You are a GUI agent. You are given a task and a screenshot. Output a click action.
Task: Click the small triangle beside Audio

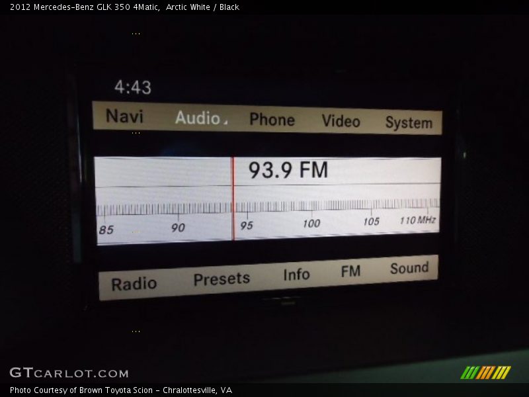click(225, 122)
